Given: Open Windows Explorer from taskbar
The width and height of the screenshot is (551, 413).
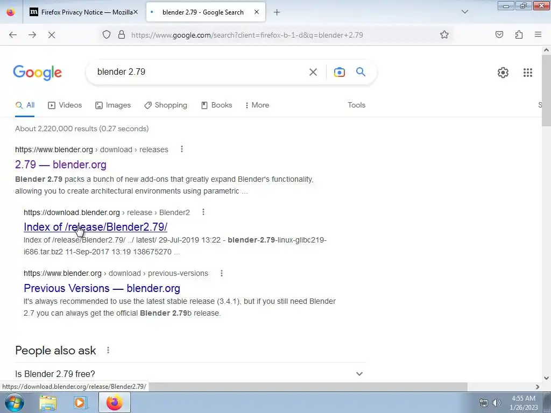Looking at the screenshot, I should [x=48, y=403].
